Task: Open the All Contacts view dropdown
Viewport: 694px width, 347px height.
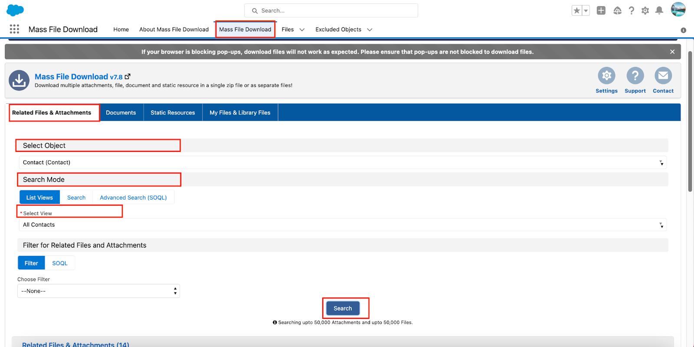Action: (x=343, y=225)
